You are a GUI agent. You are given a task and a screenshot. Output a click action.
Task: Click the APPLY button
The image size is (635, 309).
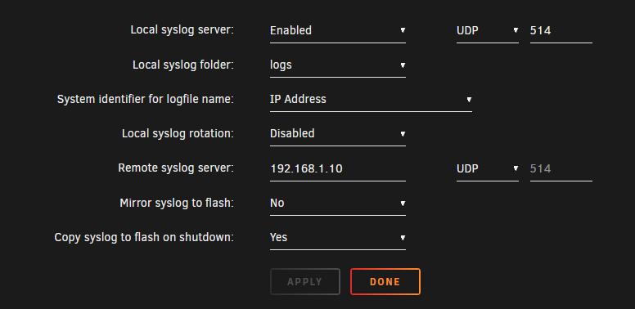coord(305,281)
